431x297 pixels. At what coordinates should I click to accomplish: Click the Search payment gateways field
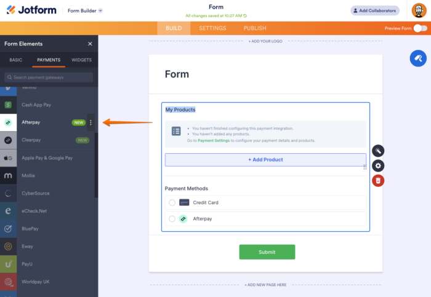click(x=49, y=77)
